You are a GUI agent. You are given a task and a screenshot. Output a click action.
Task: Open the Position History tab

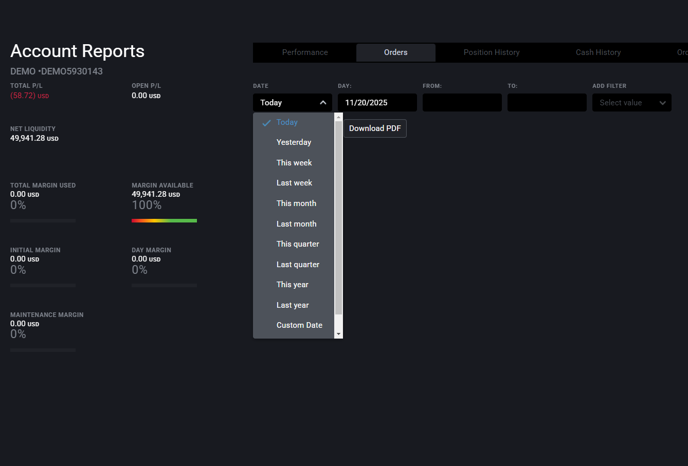click(x=492, y=52)
